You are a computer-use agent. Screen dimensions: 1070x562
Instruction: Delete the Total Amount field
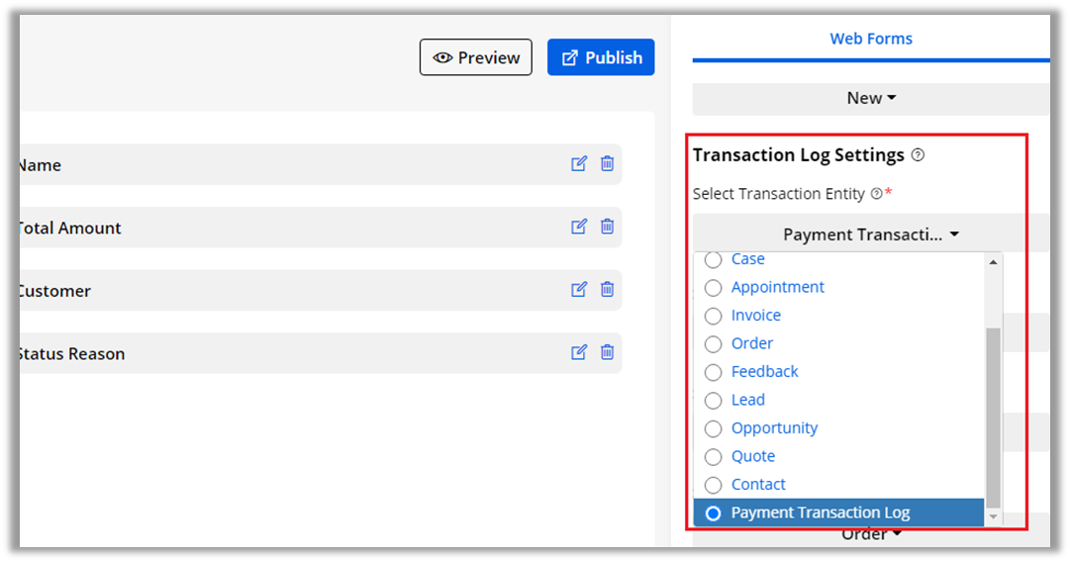(x=608, y=228)
